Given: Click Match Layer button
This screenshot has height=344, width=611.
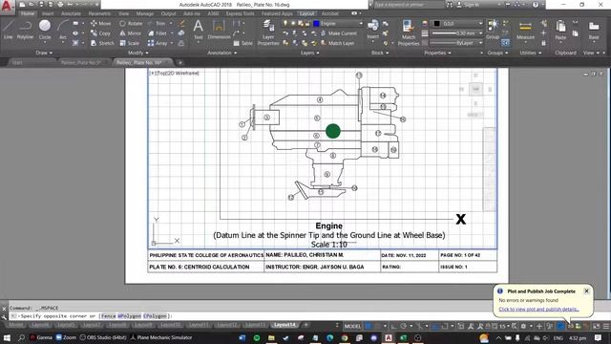Looking at the screenshot, I should click(x=337, y=43).
